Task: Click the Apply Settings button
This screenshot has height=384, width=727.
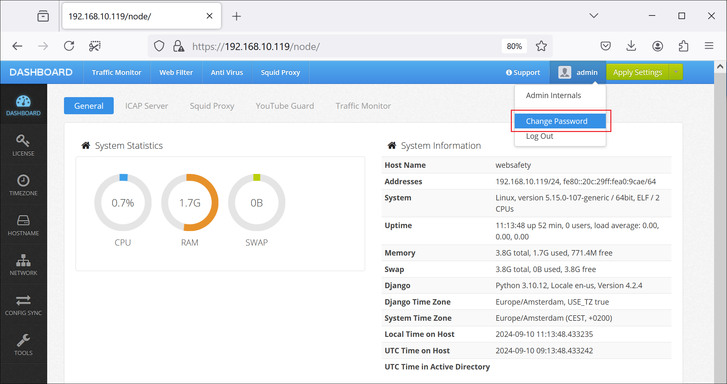Action: [638, 72]
